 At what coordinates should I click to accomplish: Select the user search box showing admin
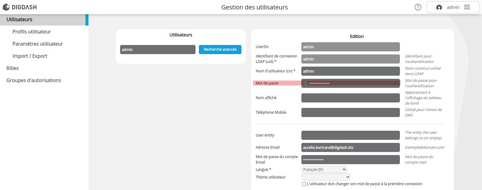[x=158, y=49]
